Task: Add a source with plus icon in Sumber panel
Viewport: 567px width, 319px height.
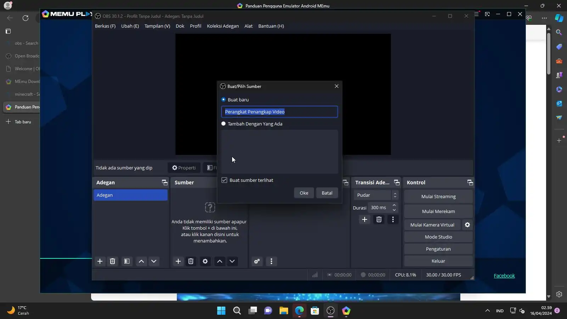Action: coord(178,261)
